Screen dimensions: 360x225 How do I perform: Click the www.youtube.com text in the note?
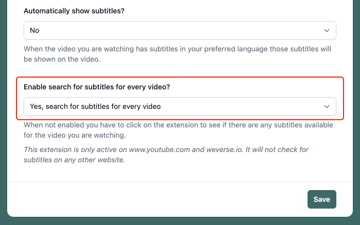click(159, 149)
